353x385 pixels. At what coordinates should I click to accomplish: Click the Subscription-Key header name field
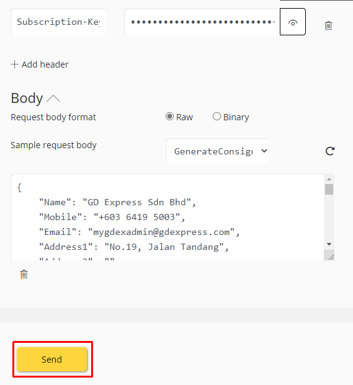[58, 22]
